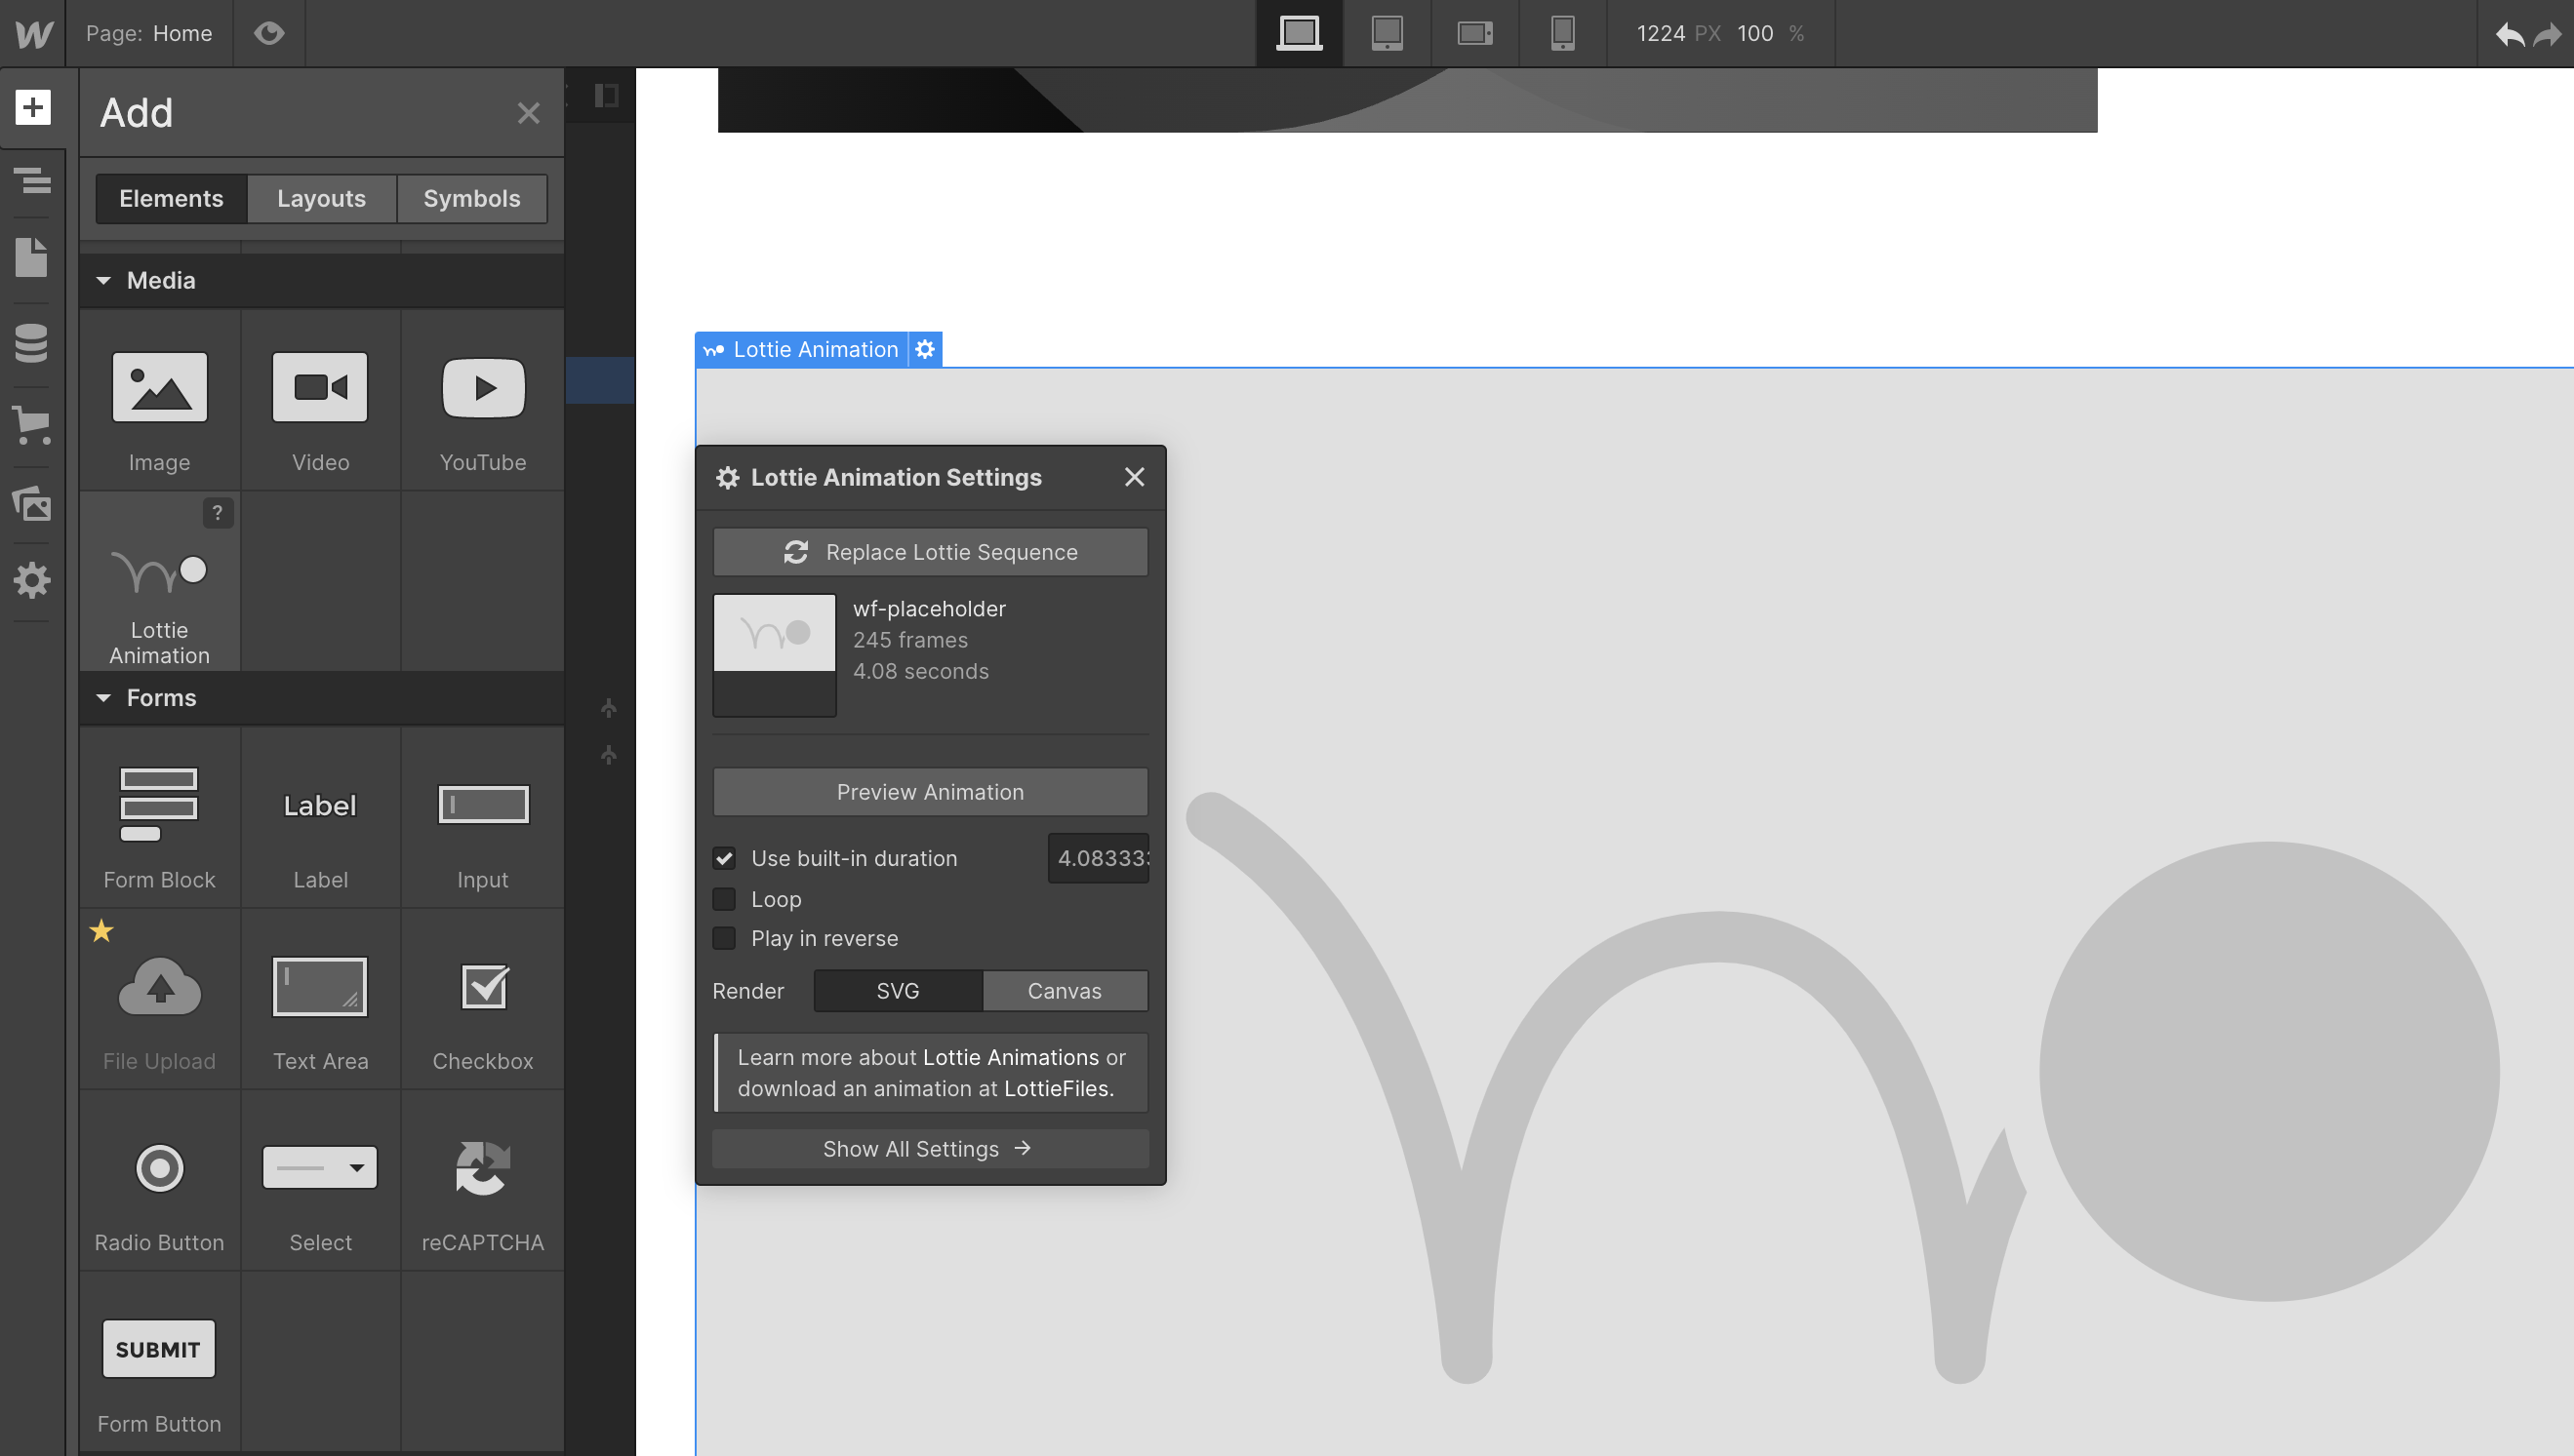The width and height of the screenshot is (2574, 1456).
Task: Select Mobile landscape breakpoint icon
Action: click(1474, 33)
